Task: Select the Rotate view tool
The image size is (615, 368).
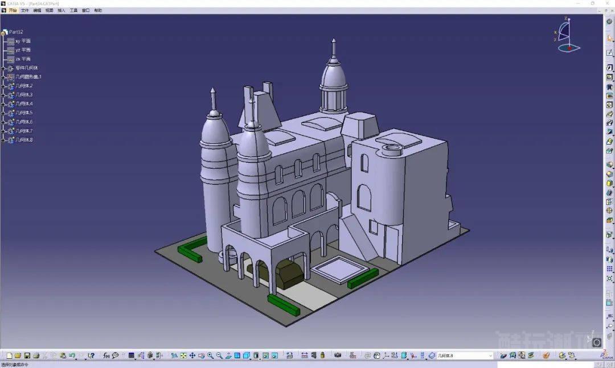Action: [201, 355]
